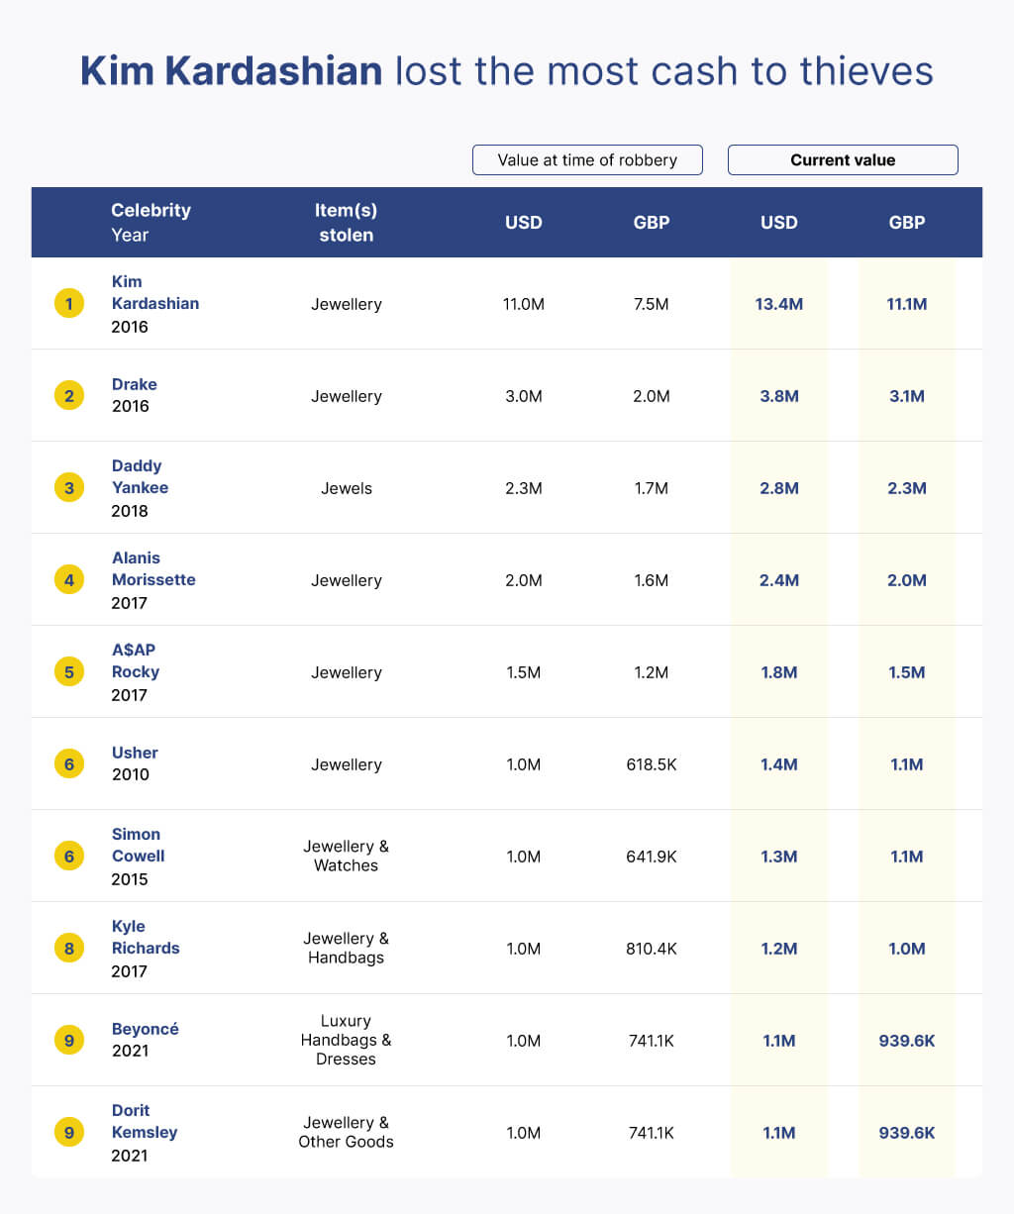Click the 'A$AP Rocky' celebrity name
Image resolution: width=1014 pixels, height=1214 pixels.
pos(136,660)
